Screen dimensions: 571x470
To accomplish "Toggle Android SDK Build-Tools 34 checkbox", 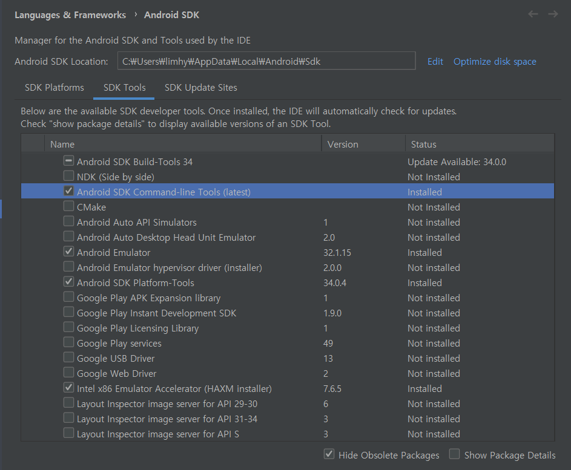I will tap(68, 161).
